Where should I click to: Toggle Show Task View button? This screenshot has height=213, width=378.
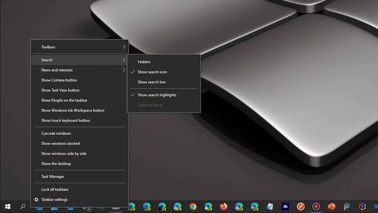[x=80, y=91]
